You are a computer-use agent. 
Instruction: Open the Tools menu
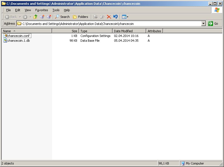(56, 10)
